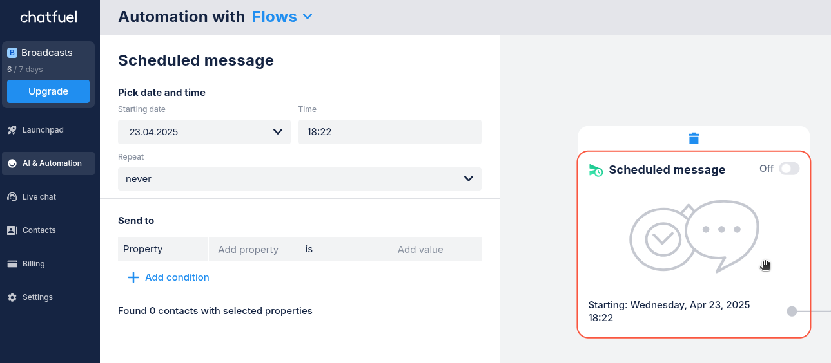Click the Time field showing 18:22
831x363 pixels.
point(389,132)
